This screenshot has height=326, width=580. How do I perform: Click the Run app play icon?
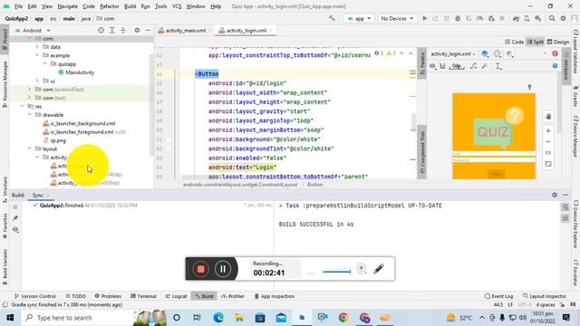(425, 18)
